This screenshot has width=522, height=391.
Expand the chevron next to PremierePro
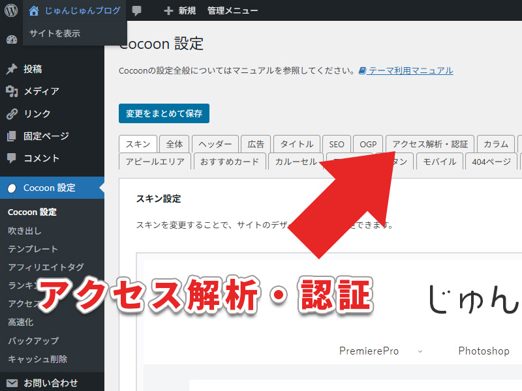420,351
